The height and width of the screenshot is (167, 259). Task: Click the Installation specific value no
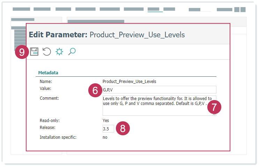(105, 137)
